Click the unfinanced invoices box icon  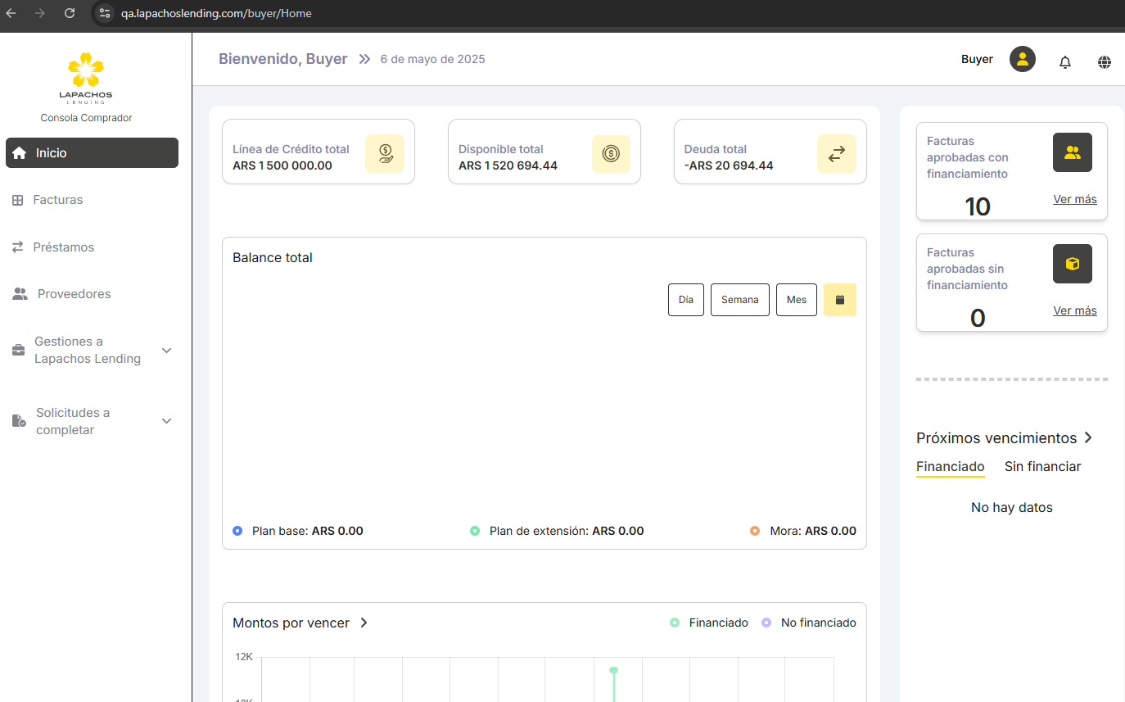coord(1072,264)
